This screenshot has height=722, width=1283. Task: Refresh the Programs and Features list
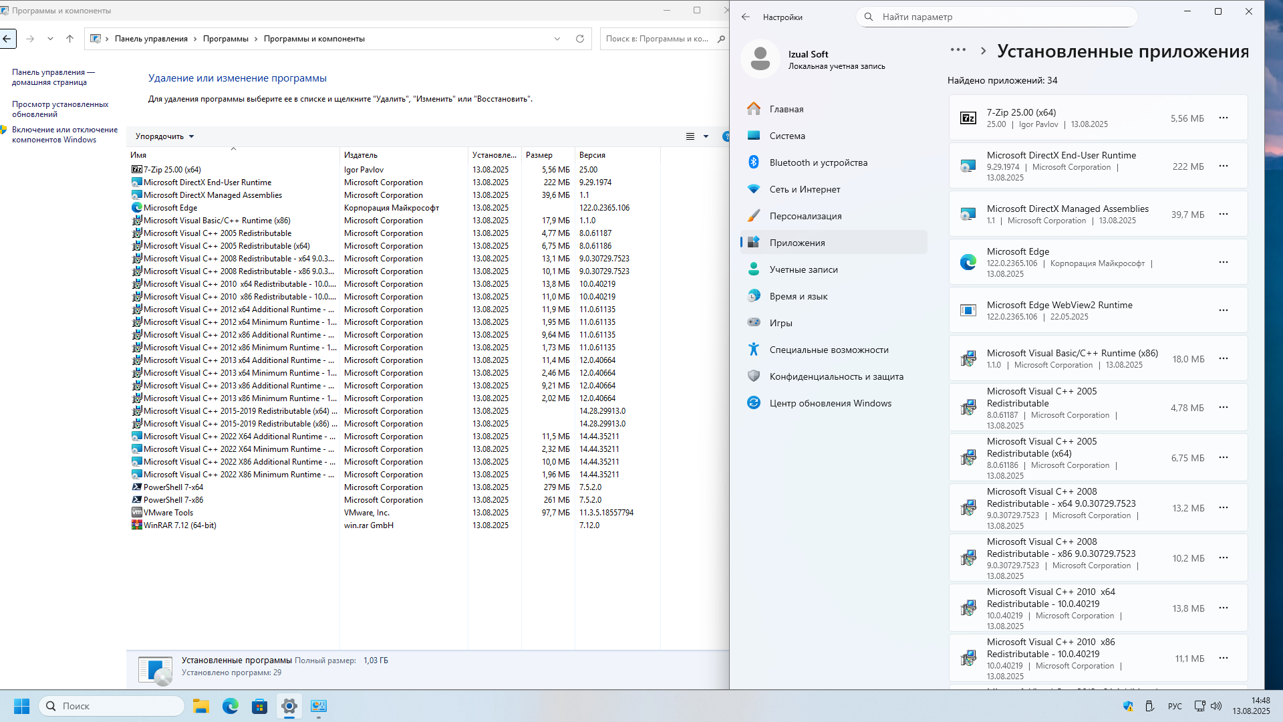point(580,39)
